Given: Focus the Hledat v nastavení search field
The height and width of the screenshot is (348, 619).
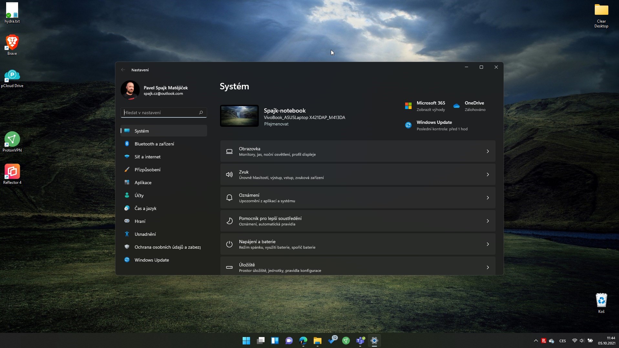Looking at the screenshot, I should point(163,112).
